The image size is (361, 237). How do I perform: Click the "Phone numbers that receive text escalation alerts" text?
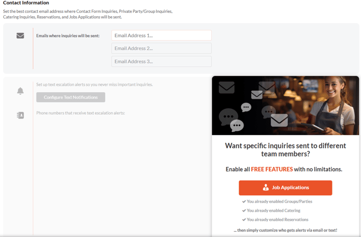click(x=81, y=113)
